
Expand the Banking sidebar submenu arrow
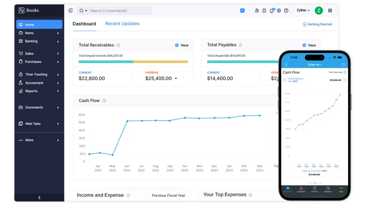pos(58,41)
